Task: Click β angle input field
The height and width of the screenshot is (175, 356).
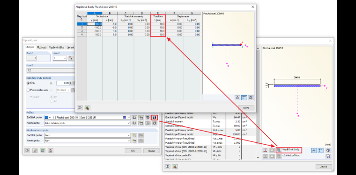Action: click(63, 83)
